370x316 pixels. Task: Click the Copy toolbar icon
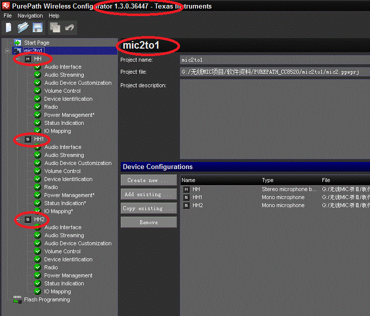pos(55,28)
